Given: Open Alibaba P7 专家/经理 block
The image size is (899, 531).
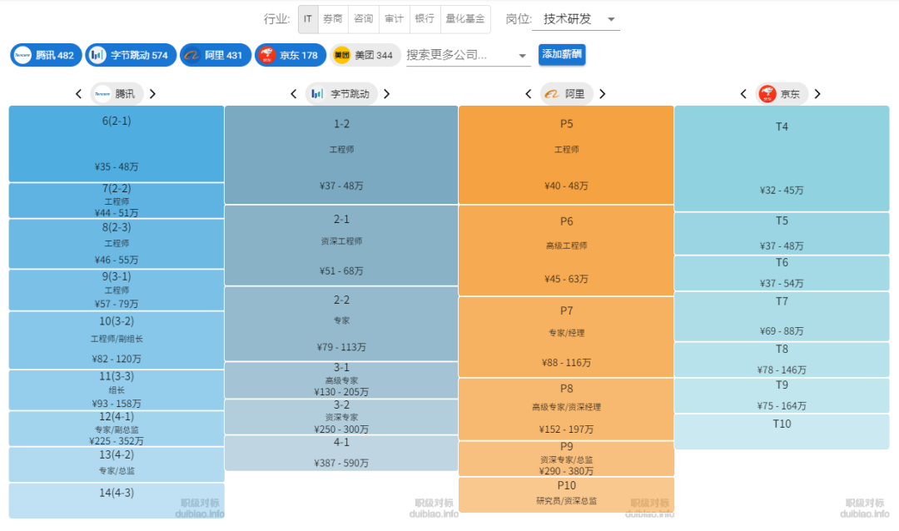Looking at the screenshot, I should 567,336.
